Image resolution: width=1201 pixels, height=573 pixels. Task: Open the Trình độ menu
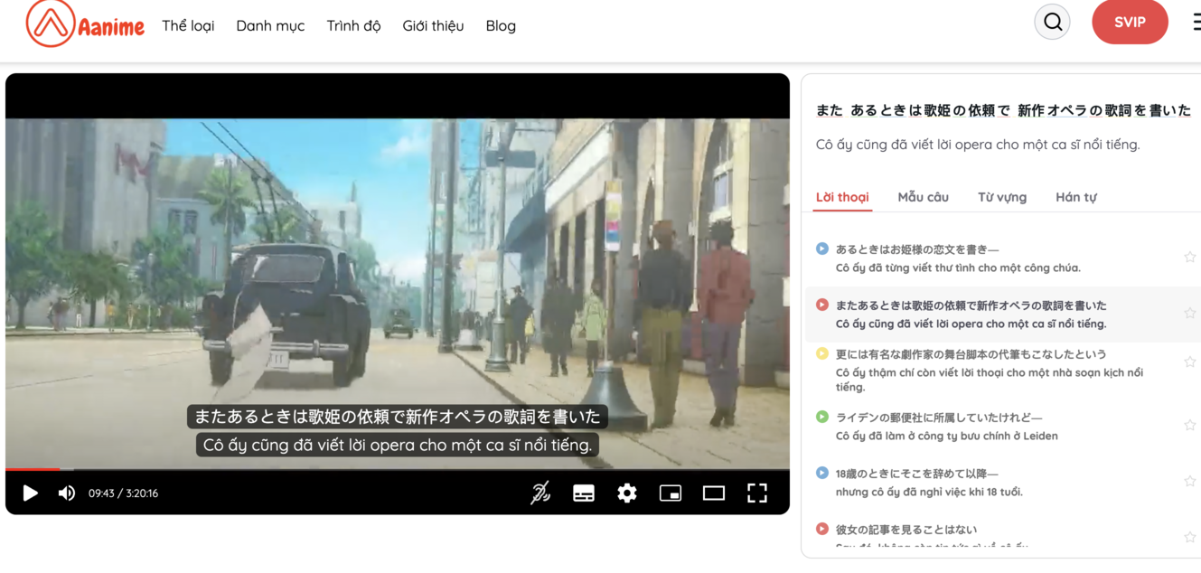[x=353, y=25]
